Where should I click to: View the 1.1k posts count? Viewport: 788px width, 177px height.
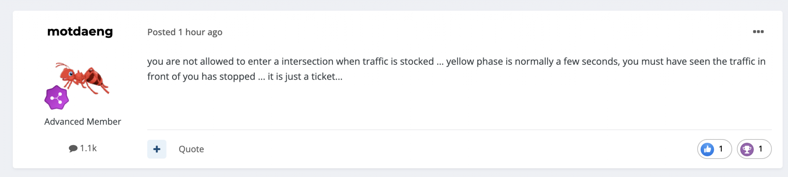tap(88, 148)
